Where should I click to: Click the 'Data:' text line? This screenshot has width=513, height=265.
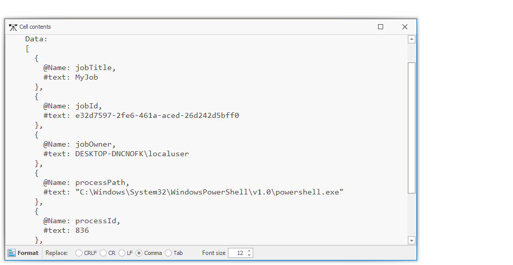click(x=36, y=39)
